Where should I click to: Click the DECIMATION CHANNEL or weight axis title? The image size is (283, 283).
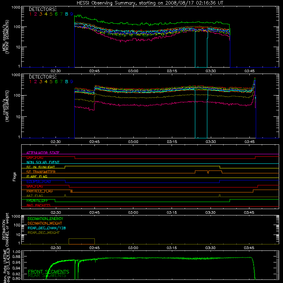(5, 230)
